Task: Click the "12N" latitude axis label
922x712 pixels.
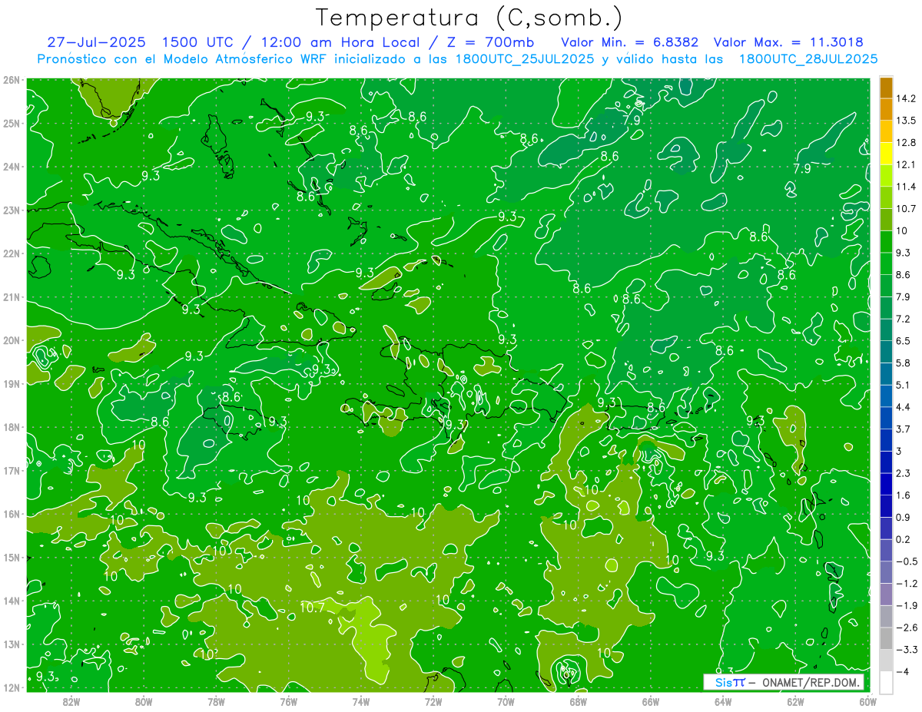Action: coord(11,688)
